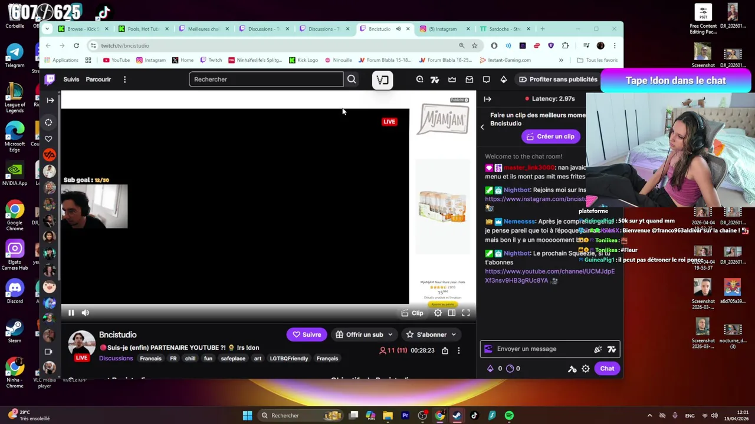This screenshot has width=755, height=424.
Task: Open Bits balance icon under chat
Action: click(x=490, y=369)
